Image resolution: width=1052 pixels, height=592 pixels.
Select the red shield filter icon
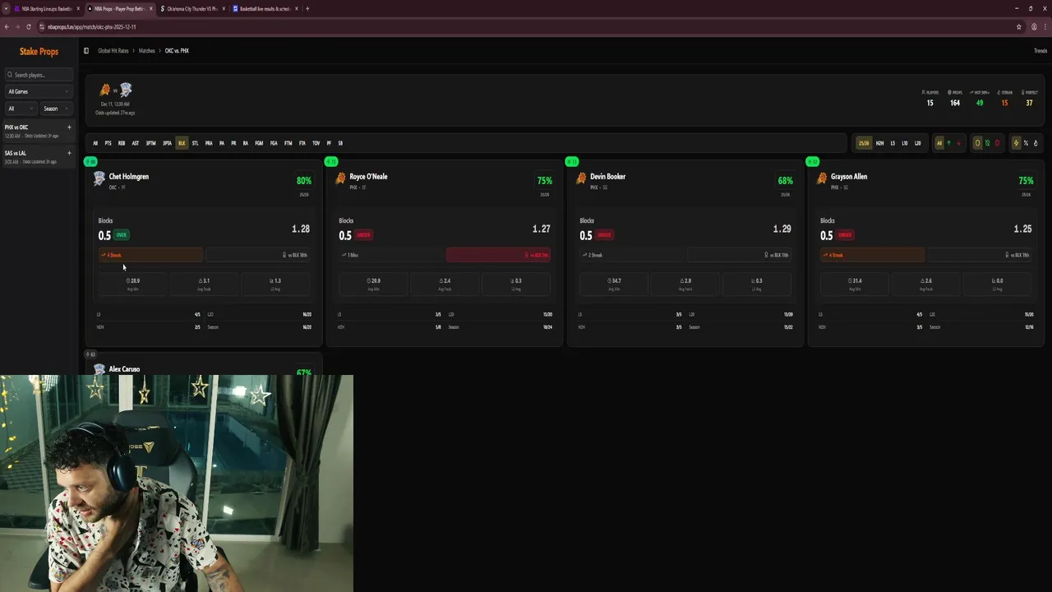pyautogui.click(x=997, y=143)
